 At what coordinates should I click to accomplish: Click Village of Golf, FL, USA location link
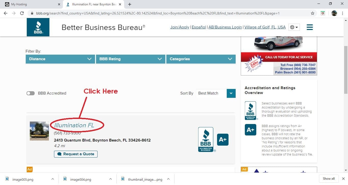pos(265,27)
